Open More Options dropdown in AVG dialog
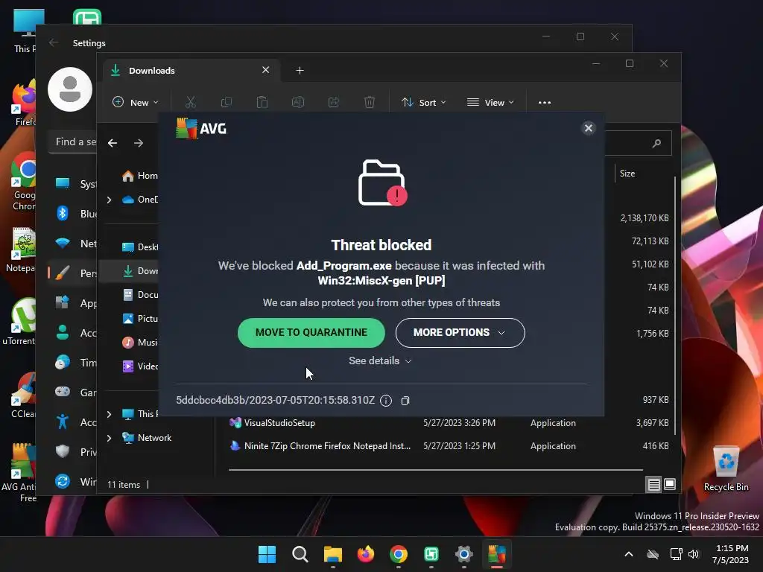763x572 pixels. pyautogui.click(x=460, y=333)
